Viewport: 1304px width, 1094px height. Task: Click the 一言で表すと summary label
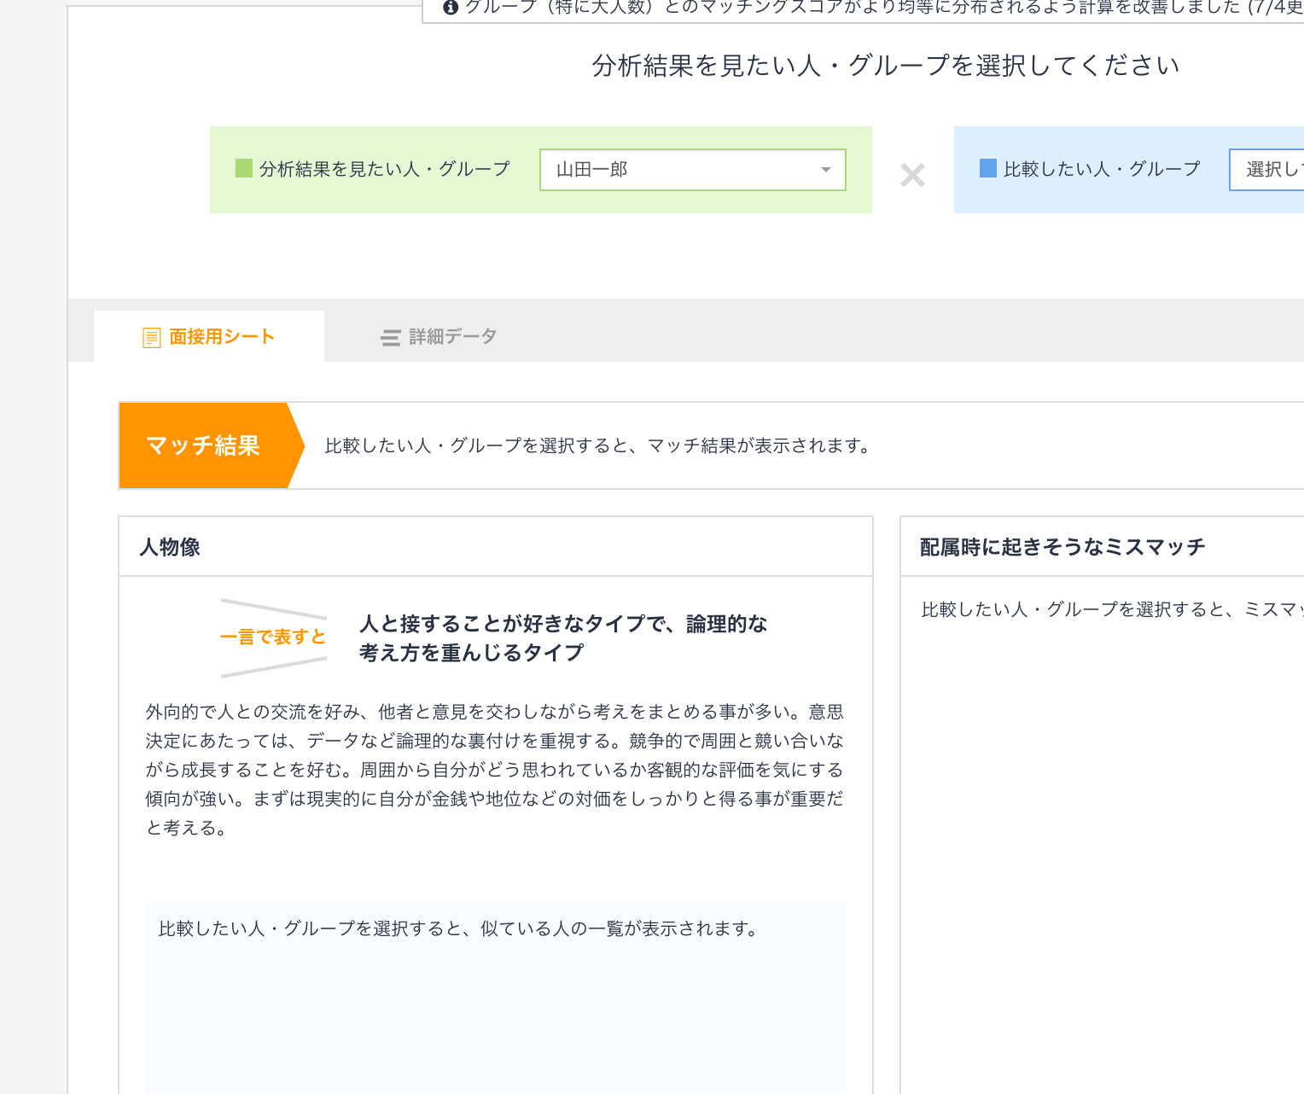tap(273, 637)
